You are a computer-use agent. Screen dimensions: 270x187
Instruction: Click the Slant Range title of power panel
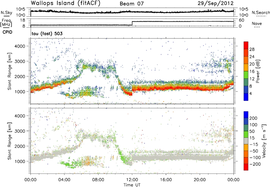tap(9, 71)
